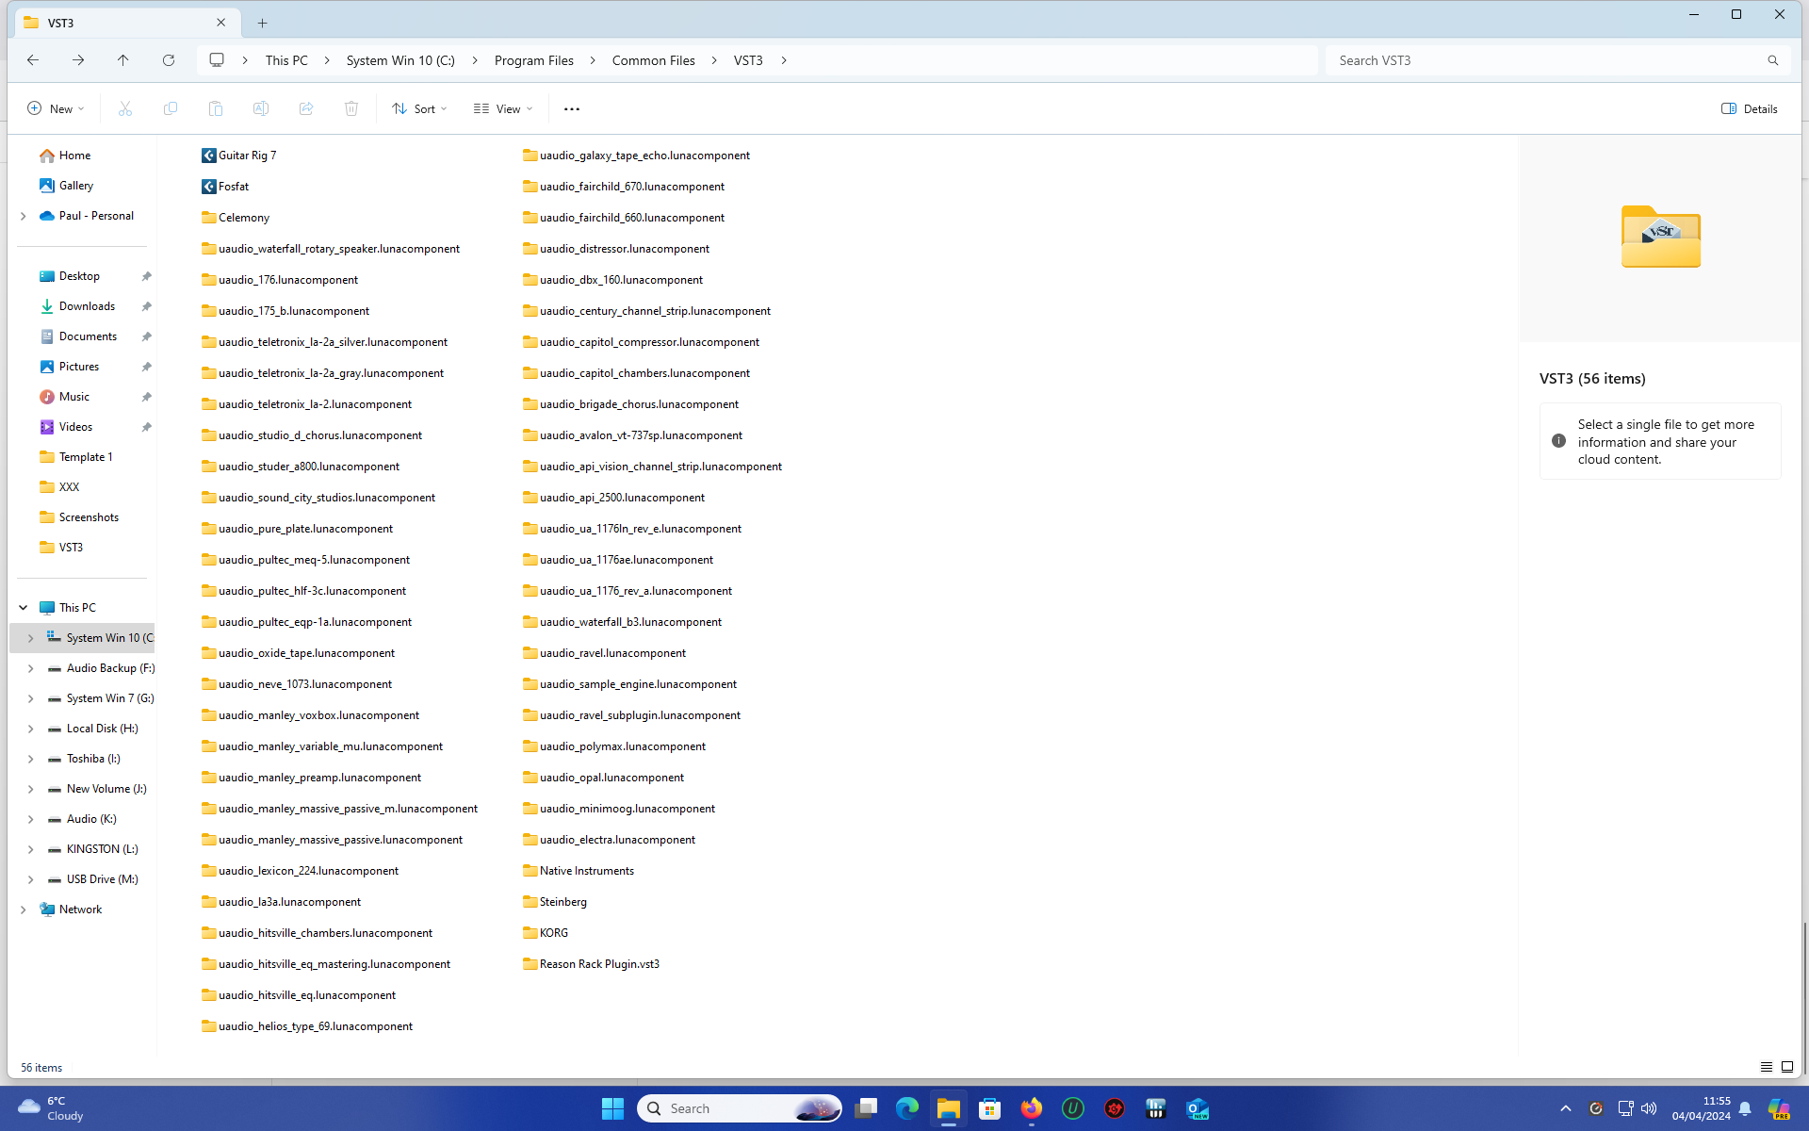Open the Sort dropdown menu
The width and height of the screenshot is (1809, 1131).
click(x=420, y=108)
